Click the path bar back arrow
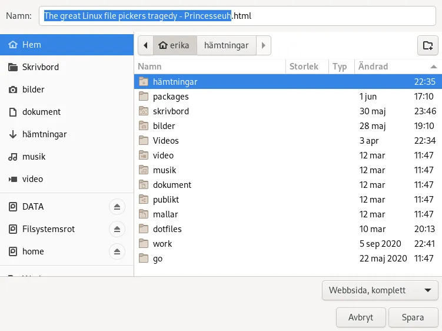Screen dimensions: 442x331 [145, 45]
